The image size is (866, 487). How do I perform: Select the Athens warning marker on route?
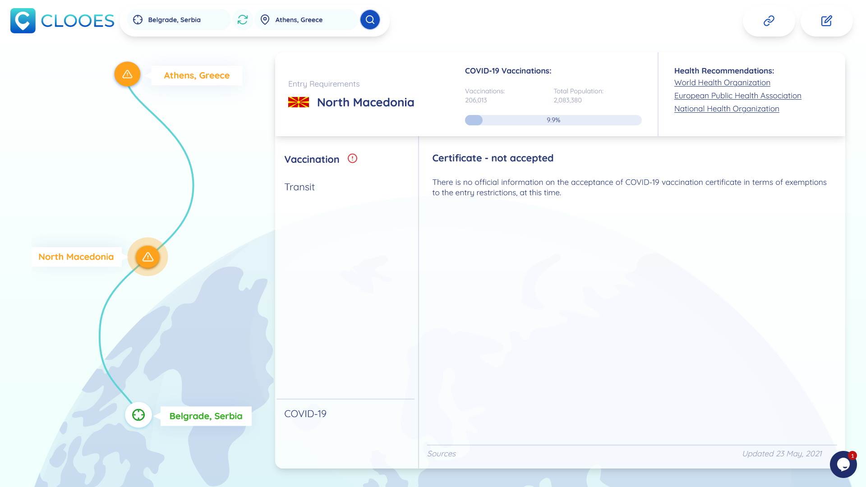point(127,74)
